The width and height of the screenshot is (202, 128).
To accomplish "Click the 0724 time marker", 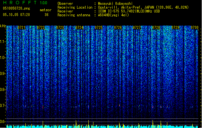I will pos(79,28).
